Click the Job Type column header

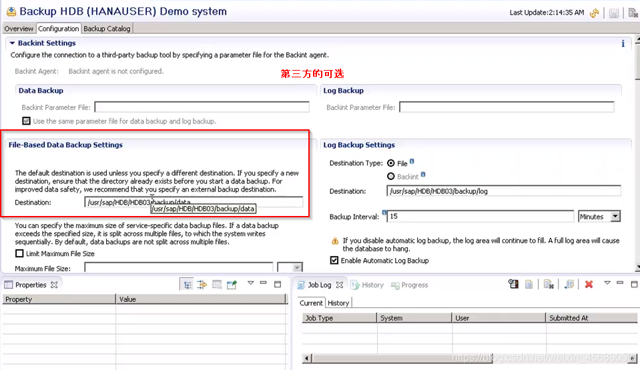coord(339,318)
